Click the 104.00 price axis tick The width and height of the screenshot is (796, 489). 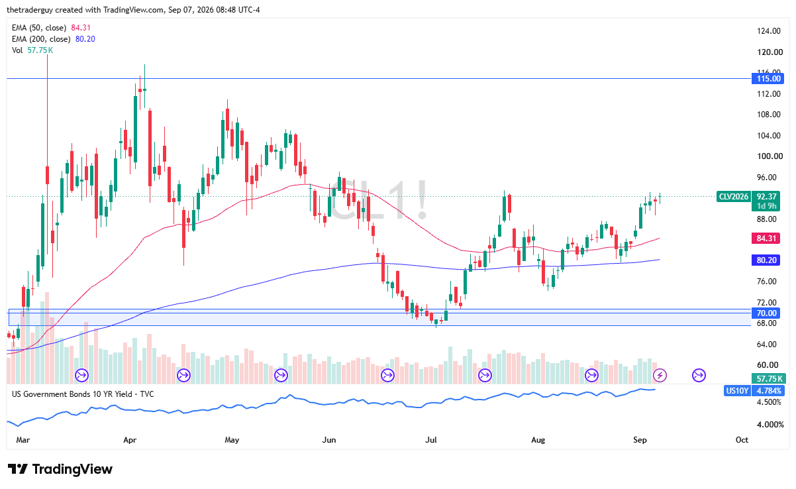click(768, 135)
